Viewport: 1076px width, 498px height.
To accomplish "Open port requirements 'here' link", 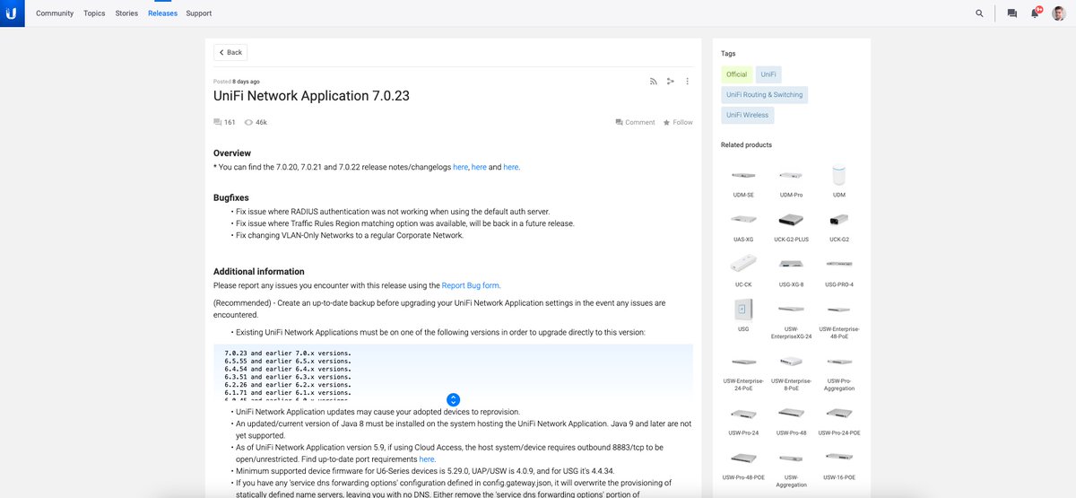I will [427, 459].
